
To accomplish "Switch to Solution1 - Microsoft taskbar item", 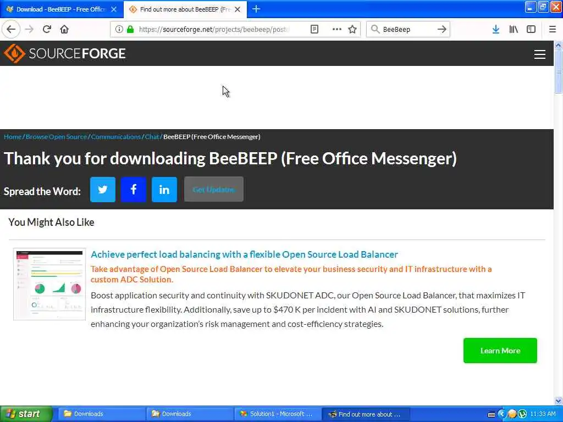I will click(277, 414).
